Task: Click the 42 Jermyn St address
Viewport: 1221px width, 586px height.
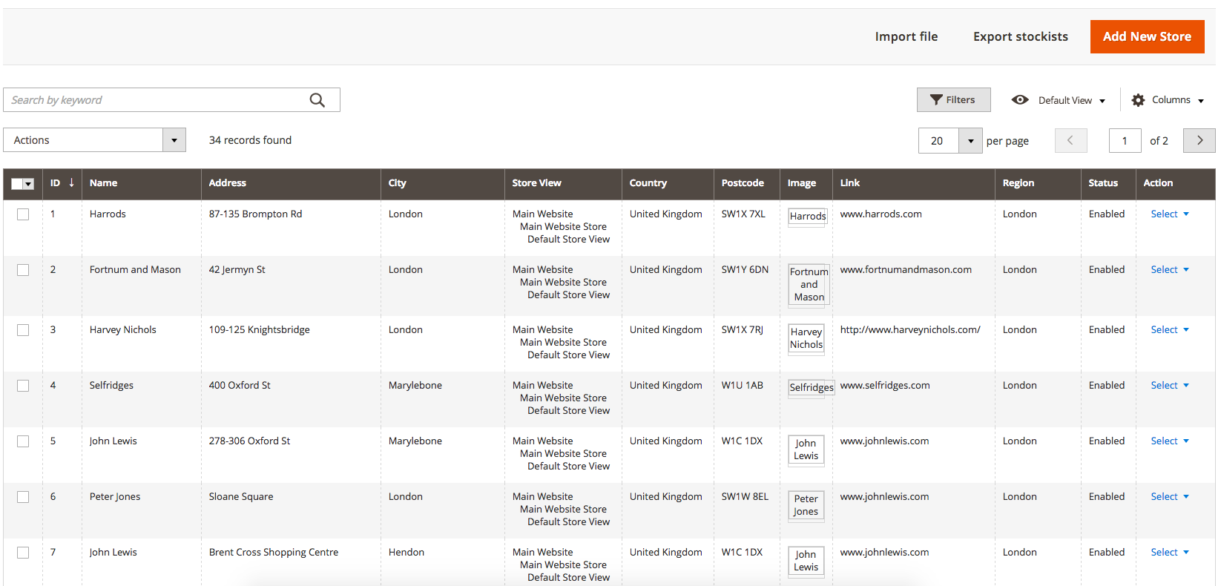Action: click(x=237, y=269)
